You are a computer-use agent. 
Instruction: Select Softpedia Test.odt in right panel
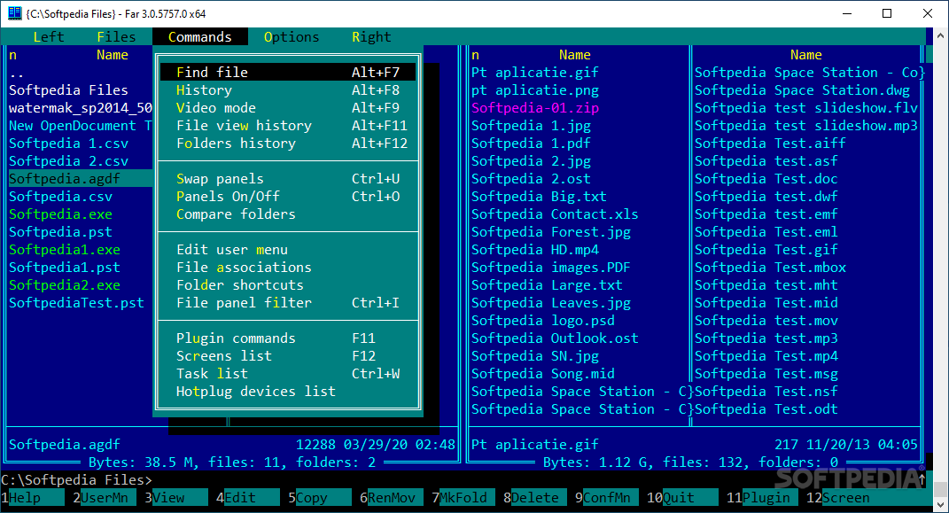(x=766, y=409)
